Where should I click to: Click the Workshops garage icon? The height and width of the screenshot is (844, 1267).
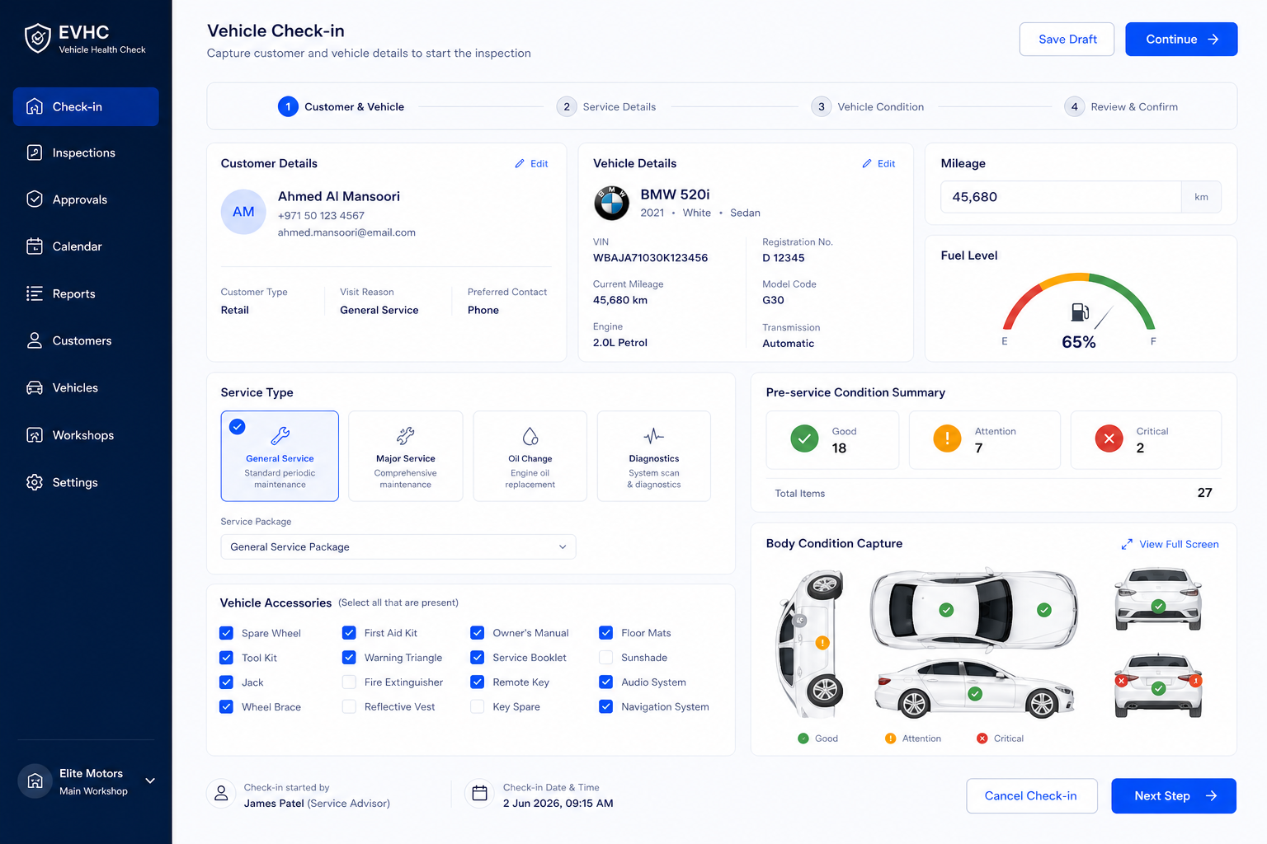(35, 435)
